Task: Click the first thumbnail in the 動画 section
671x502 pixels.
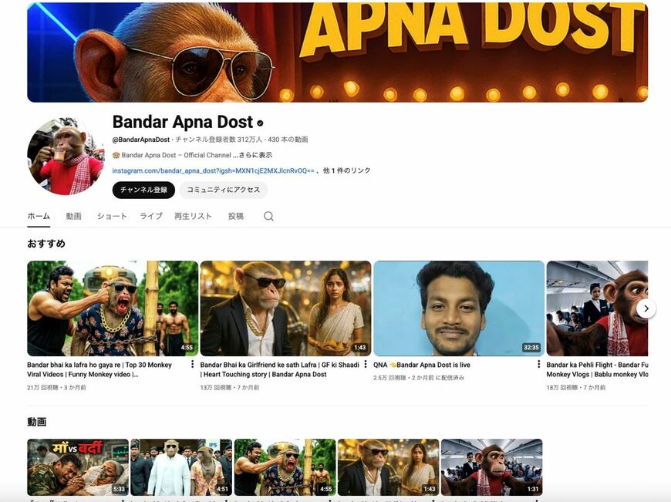Action: (x=77, y=467)
